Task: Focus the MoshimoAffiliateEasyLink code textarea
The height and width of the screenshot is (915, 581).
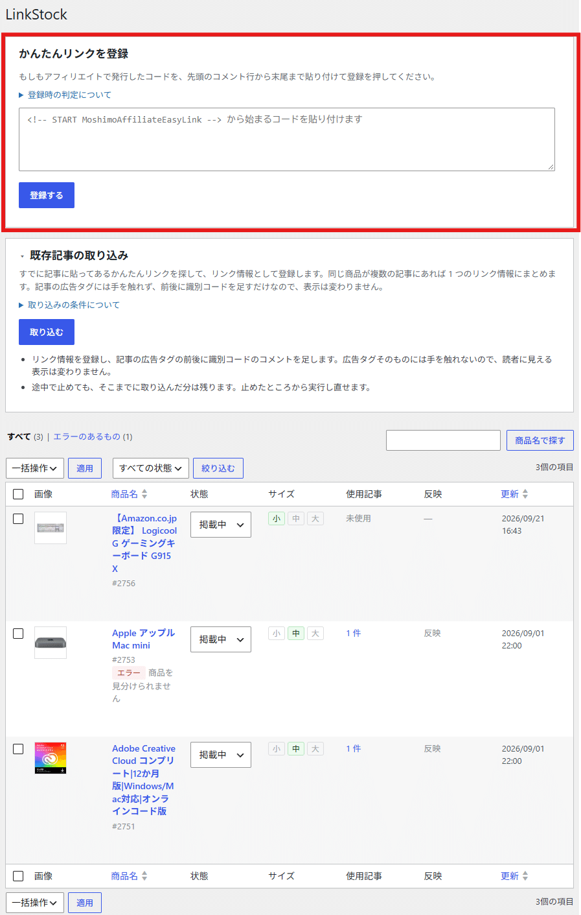Action: coord(287,139)
